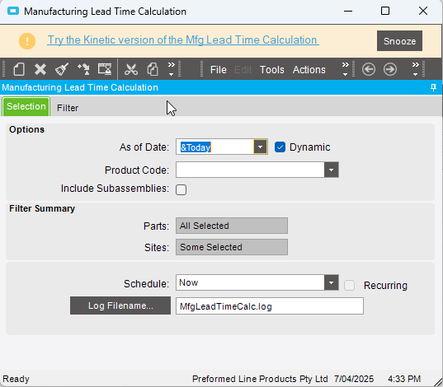The width and height of the screenshot is (443, 387).
Task: Open the Actions menu
Action: tap(309, 70)
